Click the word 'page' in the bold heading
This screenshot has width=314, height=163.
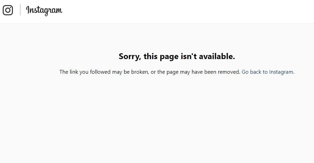coord(169,57)
